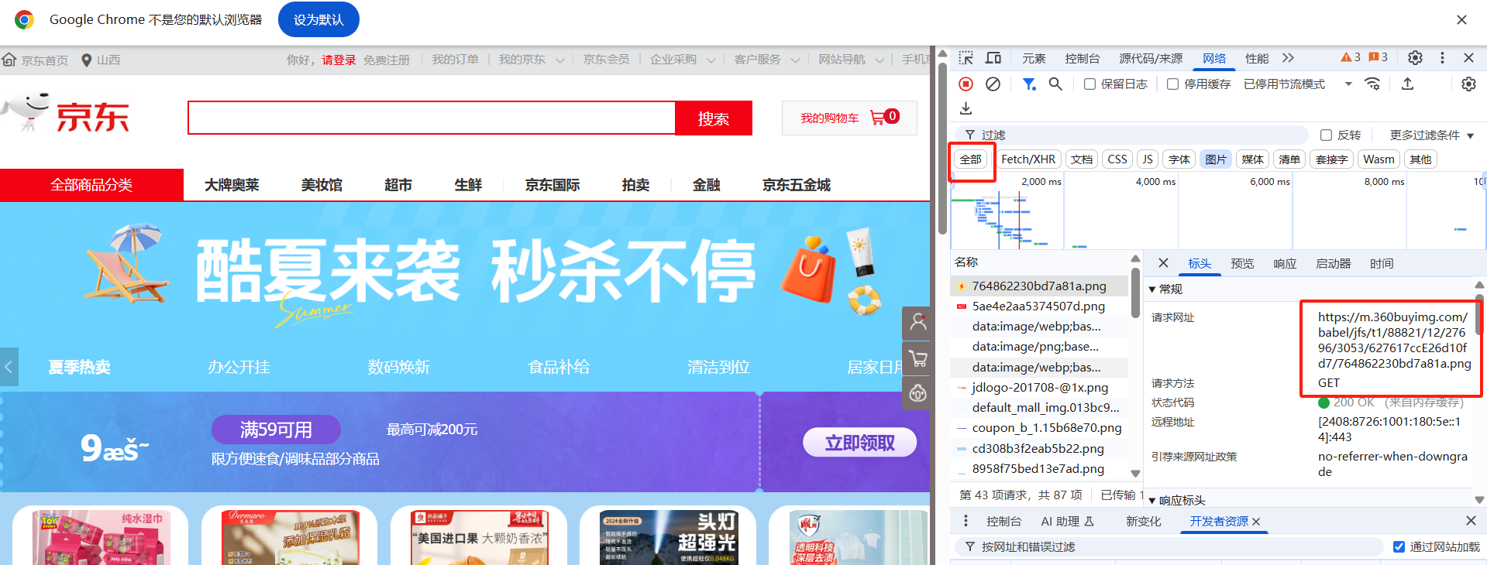The width and height of the screenshot is (1487, 565).
Task: Open the network conditions wifi icon
Action: coord(1372,84)
